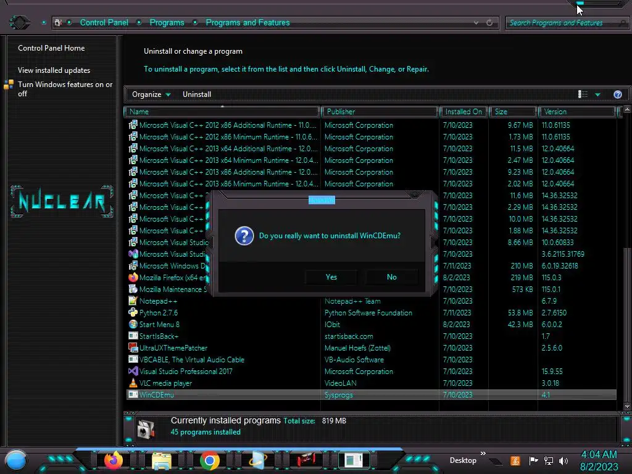Select the Sysprogs publisher cell
Screen dimensions: 632x474
(x=338, y=394)
